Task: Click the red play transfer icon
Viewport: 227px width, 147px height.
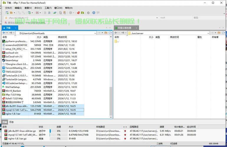Action: [x=37, y=13]
